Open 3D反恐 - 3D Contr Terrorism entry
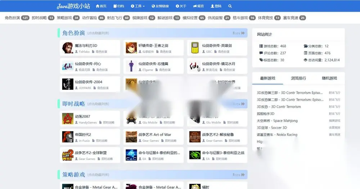The width and height of the screenshot is (360, 189). 279,107
